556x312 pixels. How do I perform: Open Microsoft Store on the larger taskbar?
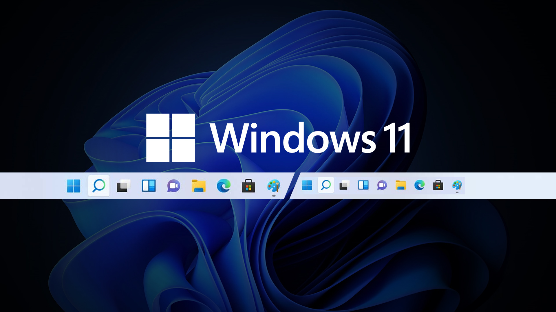click(x=248, y=186)
